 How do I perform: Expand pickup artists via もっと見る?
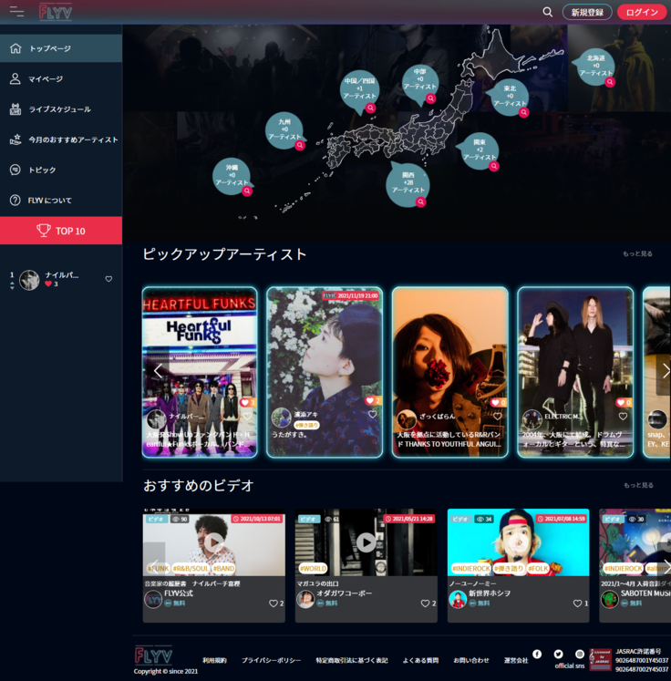[637, 254]
